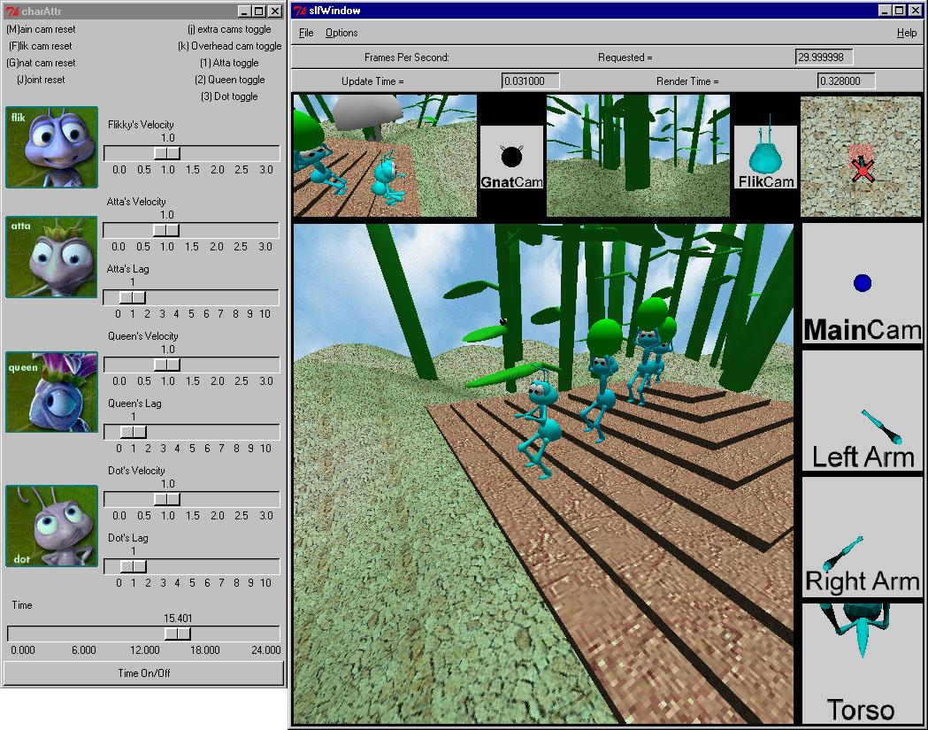
Task: Click '(F)lik cam reset' text
Action: 40,46
